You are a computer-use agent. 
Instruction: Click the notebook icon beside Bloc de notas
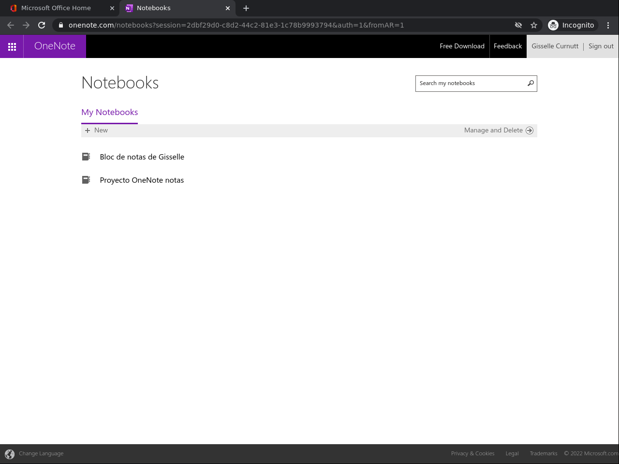(86, 157)
